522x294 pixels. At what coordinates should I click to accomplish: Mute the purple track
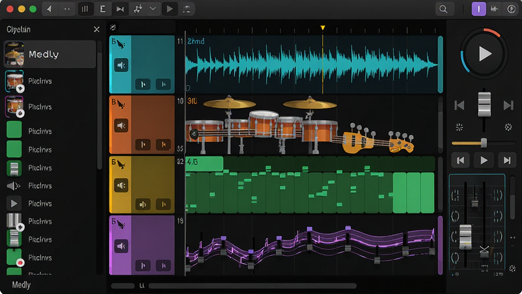point(121,247)
